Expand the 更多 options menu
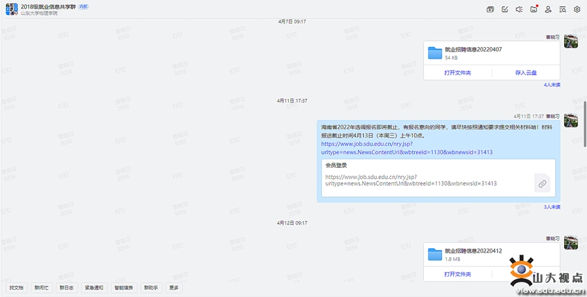Image resolution: width=587 pixels, height=297 pixels. (173, 287)
